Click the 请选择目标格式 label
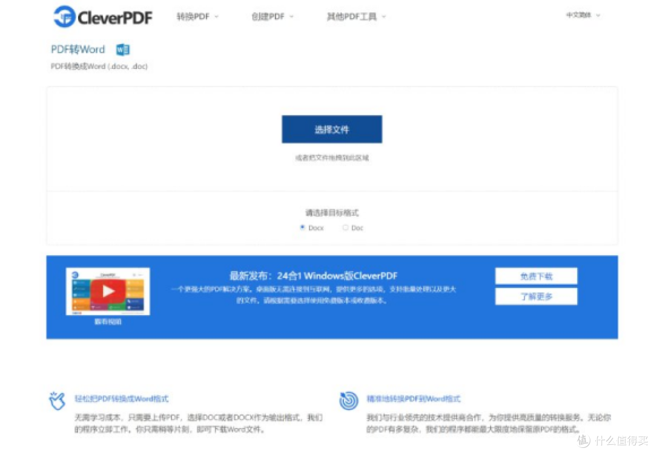This screenshot has height=454, width=654. coord(332,213)
